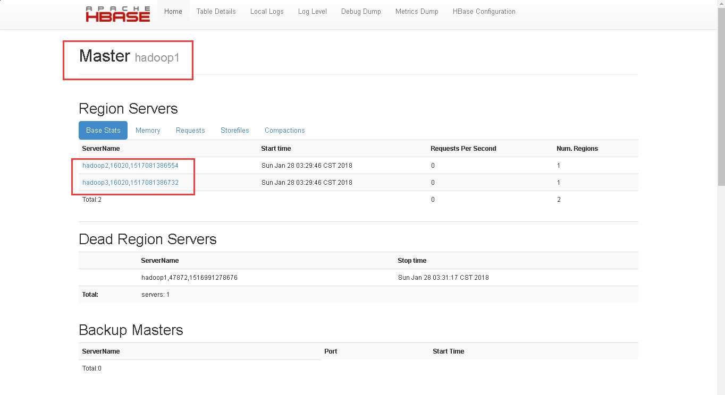Click the Dead Region Servers heading

[x=148, y=239]
